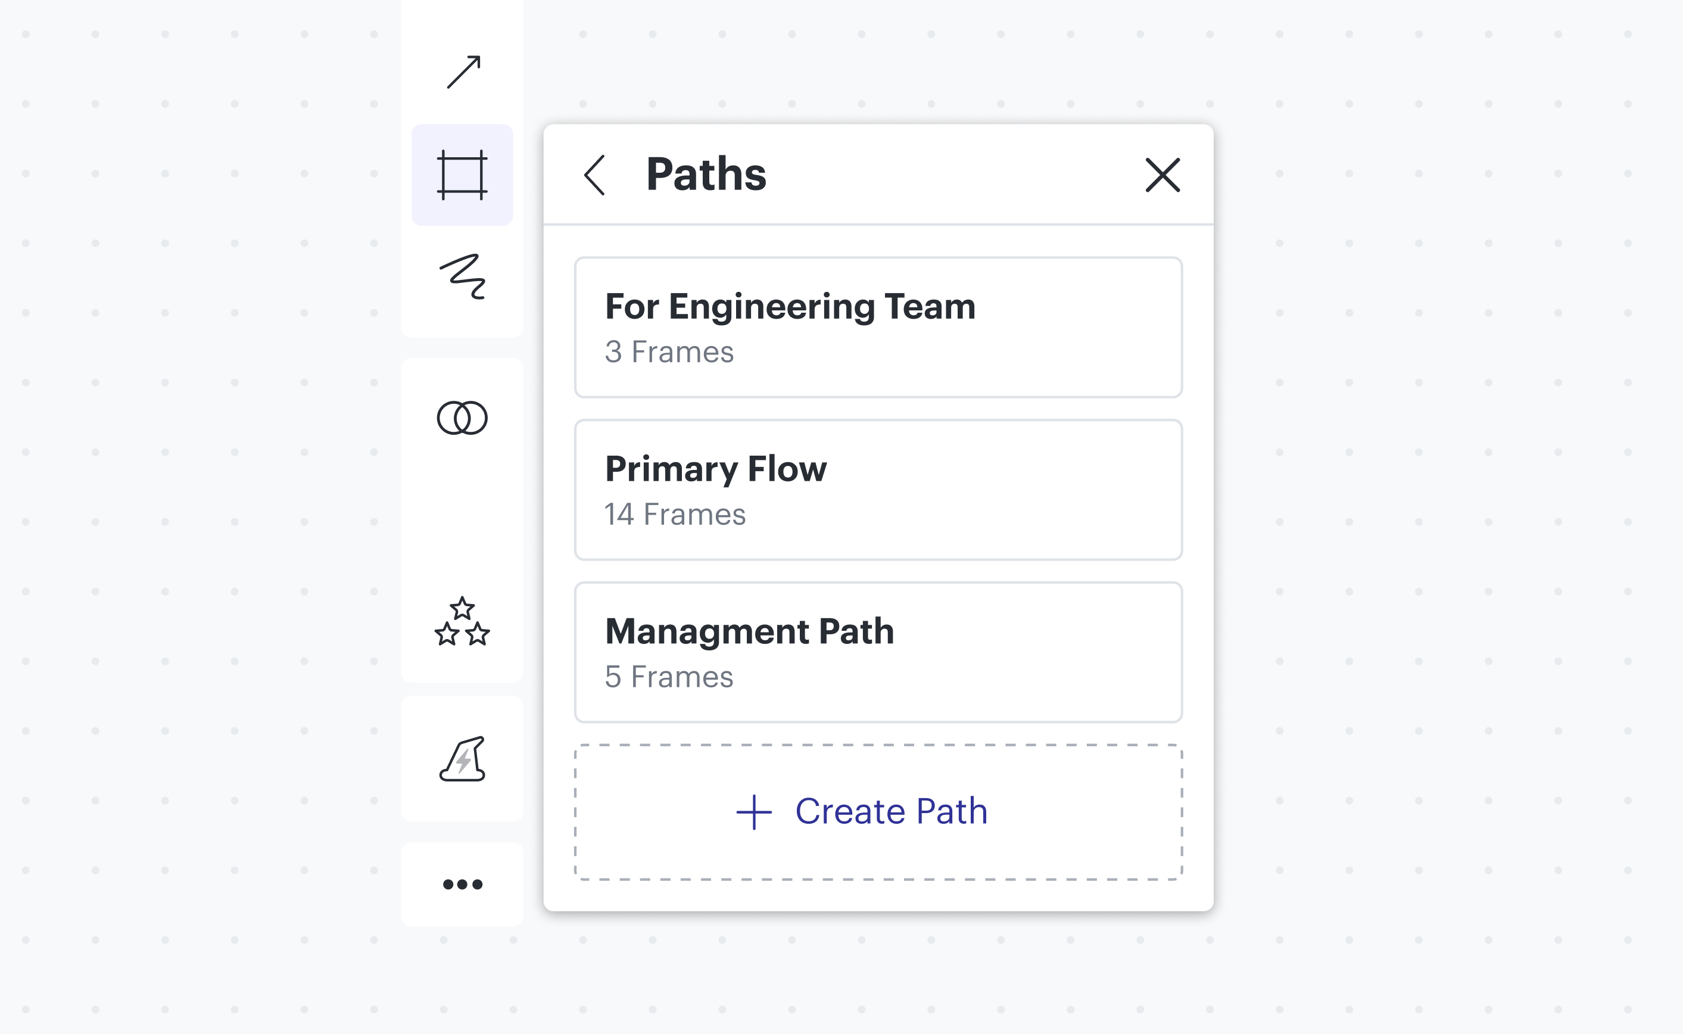Screen dimensions: 1683x1034
Task: Click the Paths panel title
Action: 706,175
